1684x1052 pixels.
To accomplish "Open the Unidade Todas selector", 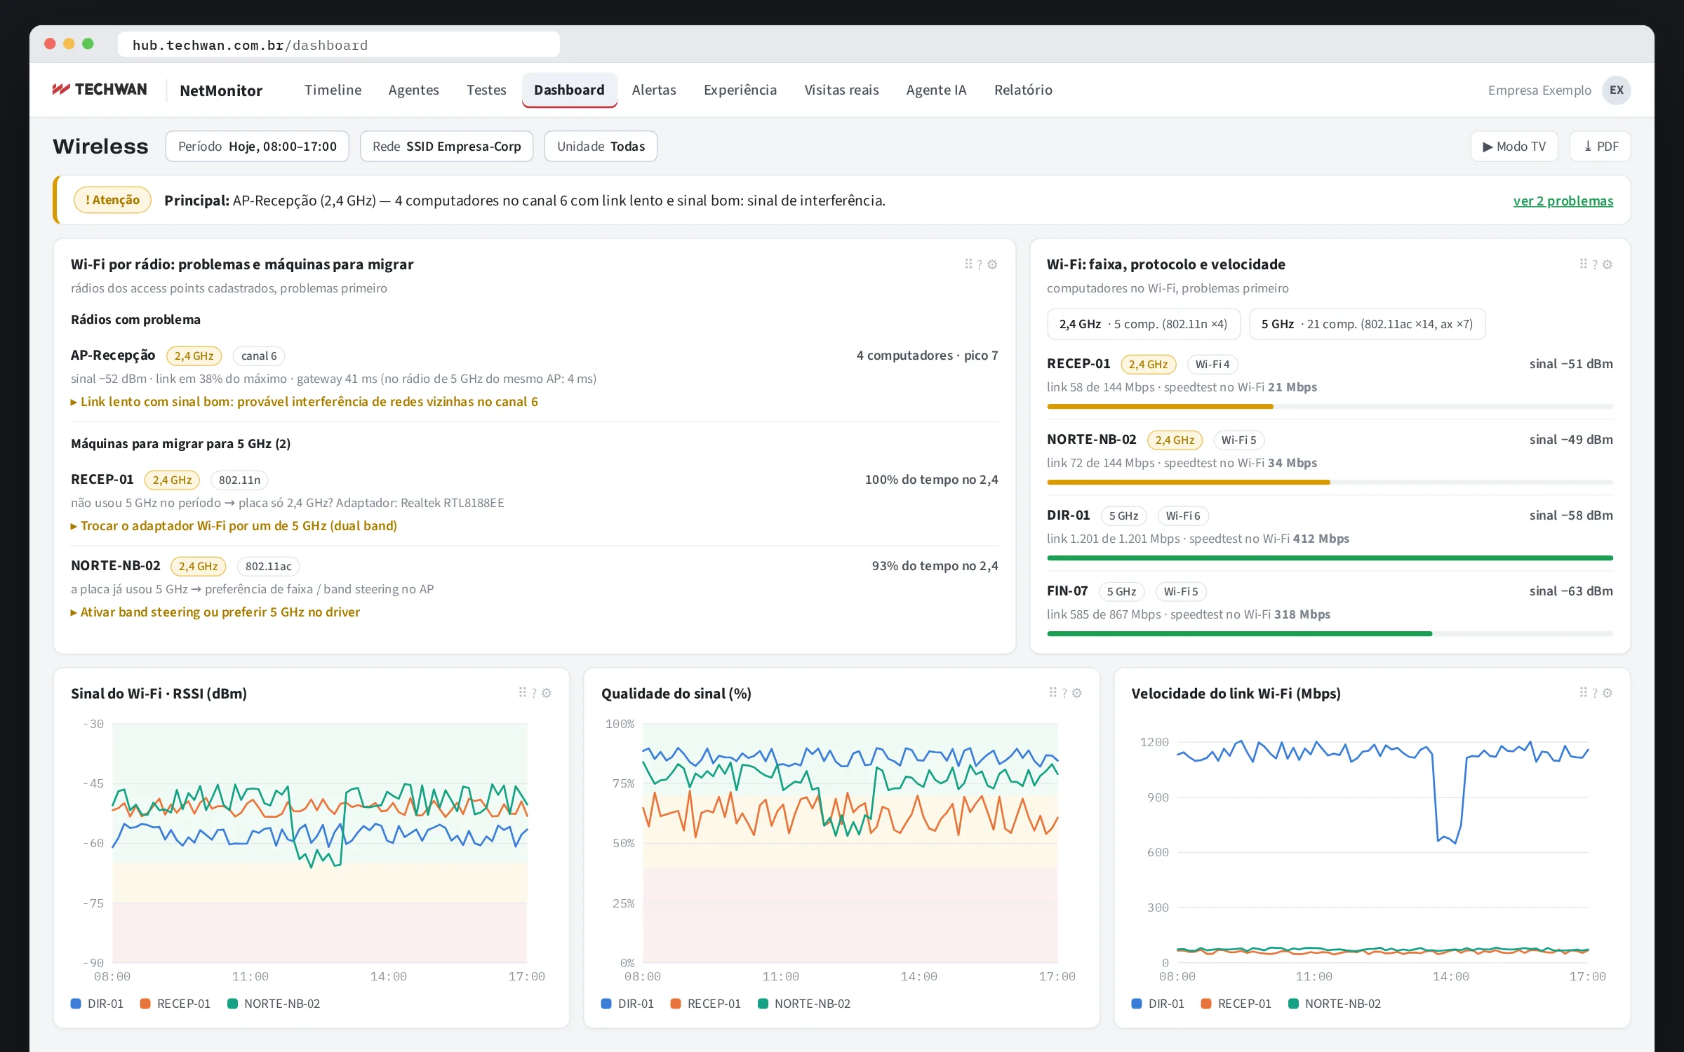I will tap(601, 146).
